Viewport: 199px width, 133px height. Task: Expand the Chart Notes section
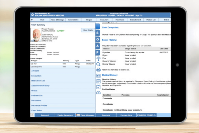point(63,110)
